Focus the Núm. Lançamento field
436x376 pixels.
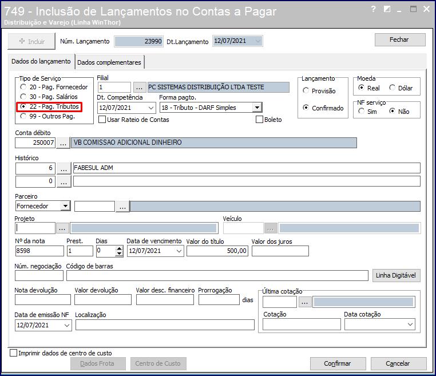tap(138, 41)
